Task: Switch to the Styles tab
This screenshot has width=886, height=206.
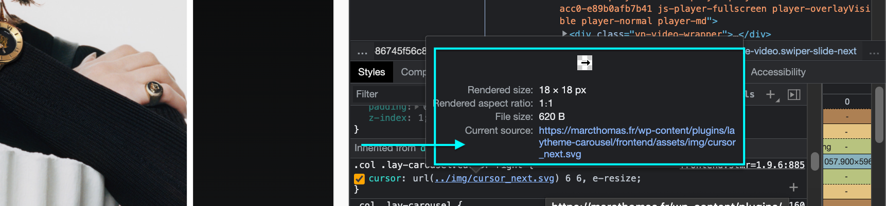Action: [x=371, y=72]
